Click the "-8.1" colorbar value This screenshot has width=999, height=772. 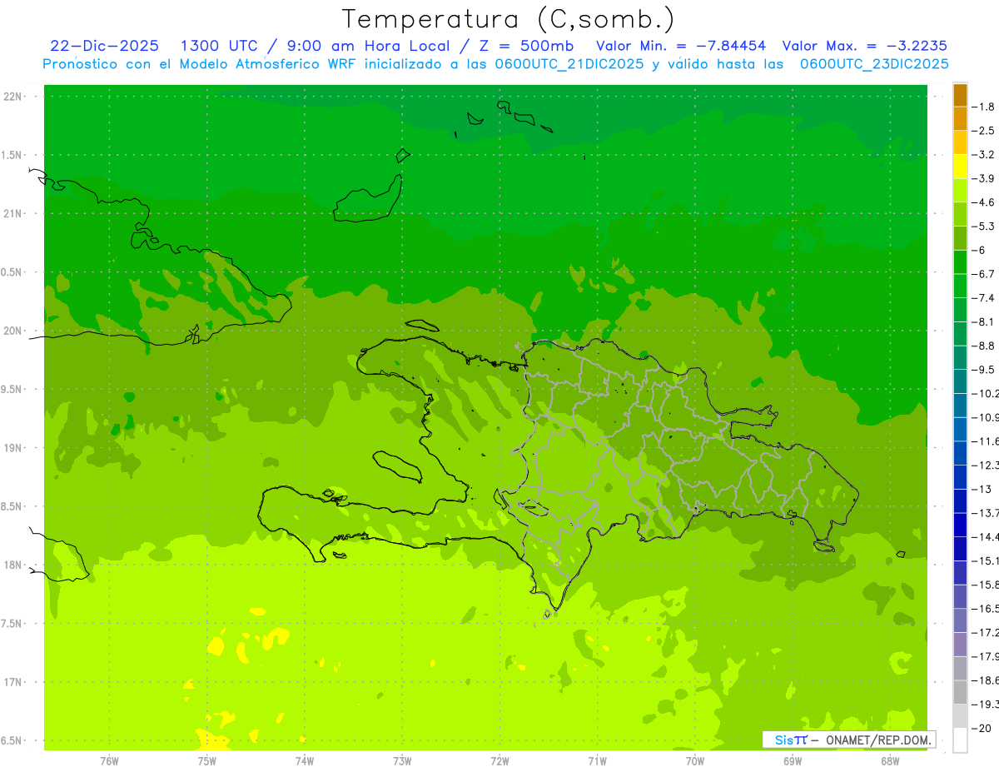coord(984,322)
